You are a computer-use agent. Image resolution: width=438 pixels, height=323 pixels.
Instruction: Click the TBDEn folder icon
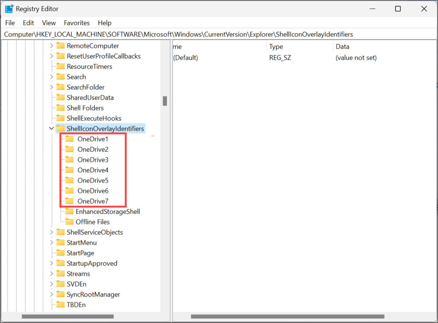click(x=61, y=305)
